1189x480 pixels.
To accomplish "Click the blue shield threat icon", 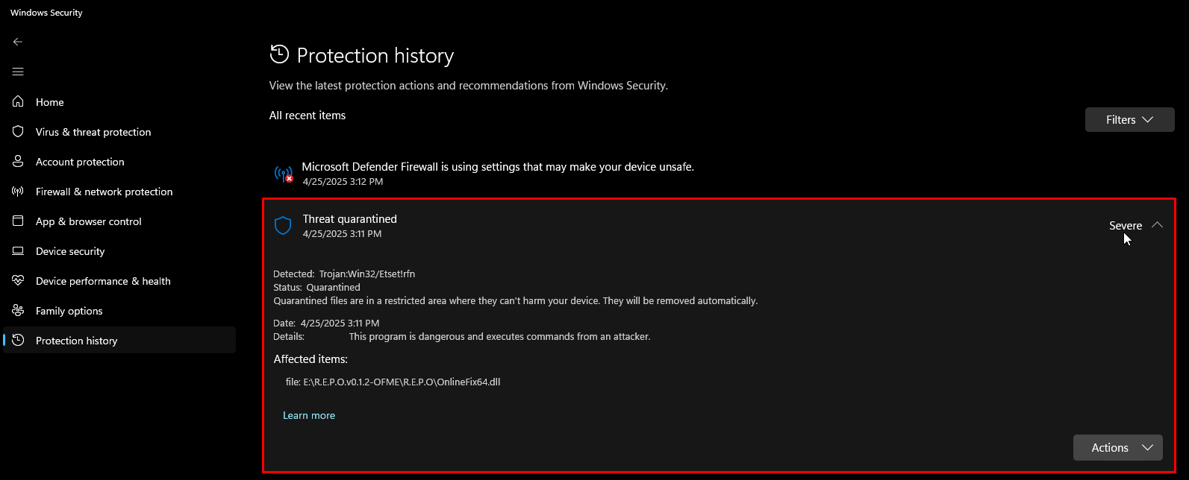I will pos(283,226).
